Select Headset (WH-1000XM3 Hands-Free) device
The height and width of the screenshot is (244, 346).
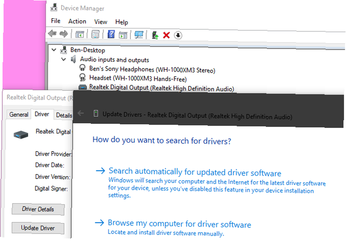[138, 78]
